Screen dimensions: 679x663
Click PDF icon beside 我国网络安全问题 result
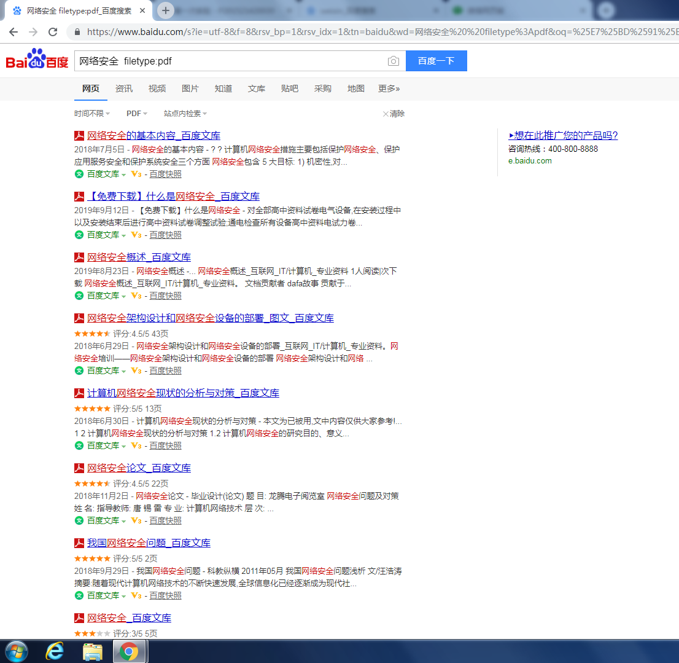[x=79, y=543]
